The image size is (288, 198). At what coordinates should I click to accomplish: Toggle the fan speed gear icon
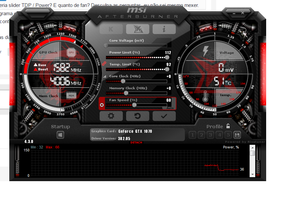102,105
